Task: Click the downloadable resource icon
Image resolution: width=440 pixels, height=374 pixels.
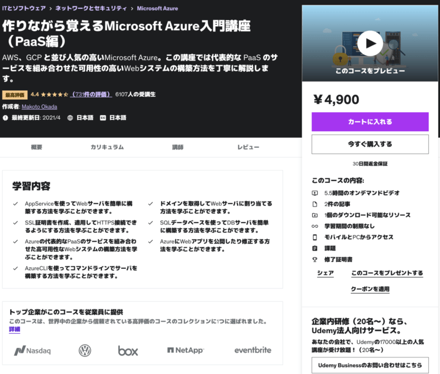Action: (315, 215)
